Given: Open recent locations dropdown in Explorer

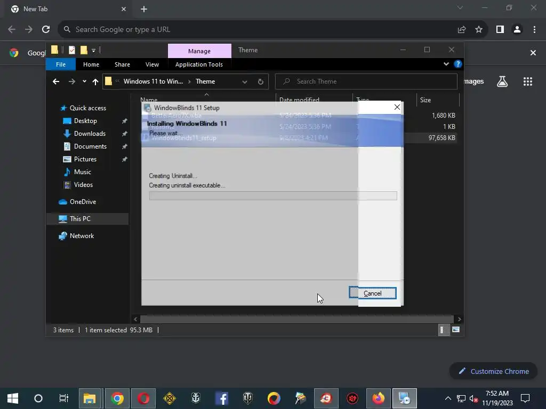Looking at the screenshot, I should 84,81.
